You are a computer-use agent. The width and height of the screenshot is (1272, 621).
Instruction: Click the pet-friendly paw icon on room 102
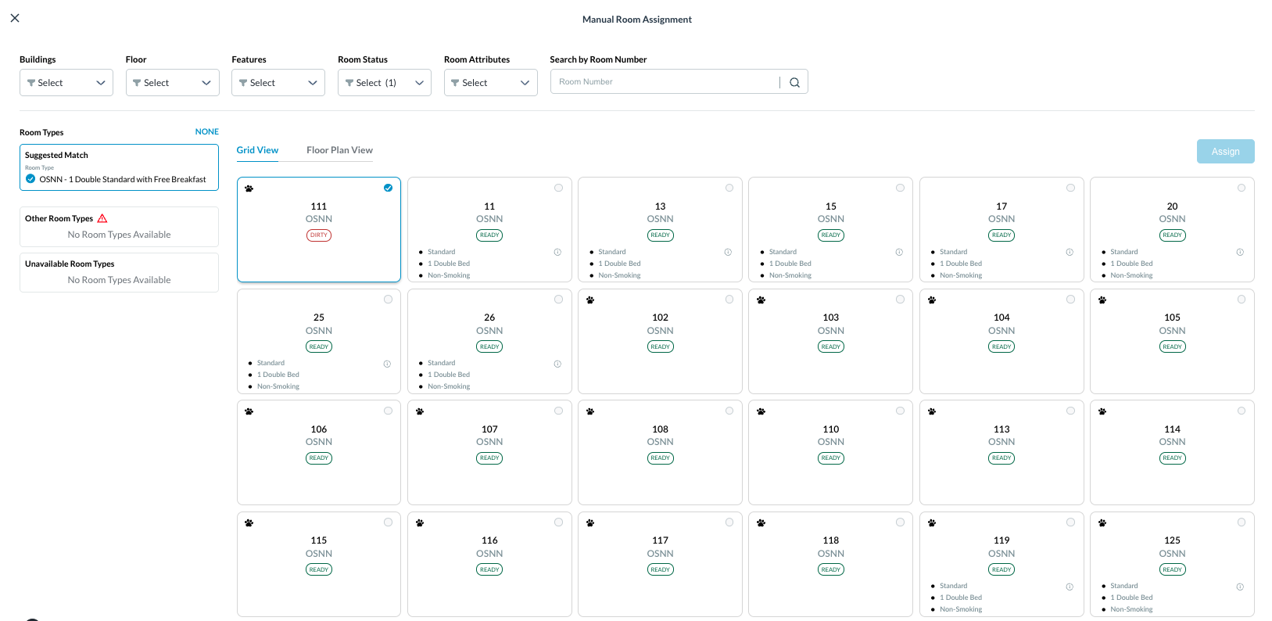590,300
